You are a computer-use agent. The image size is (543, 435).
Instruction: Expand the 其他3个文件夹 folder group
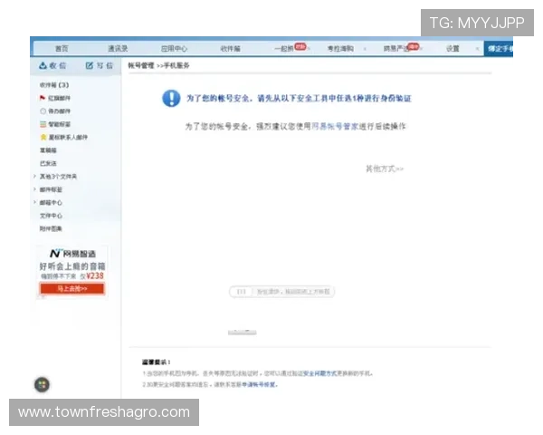click(x=34, y=176)
